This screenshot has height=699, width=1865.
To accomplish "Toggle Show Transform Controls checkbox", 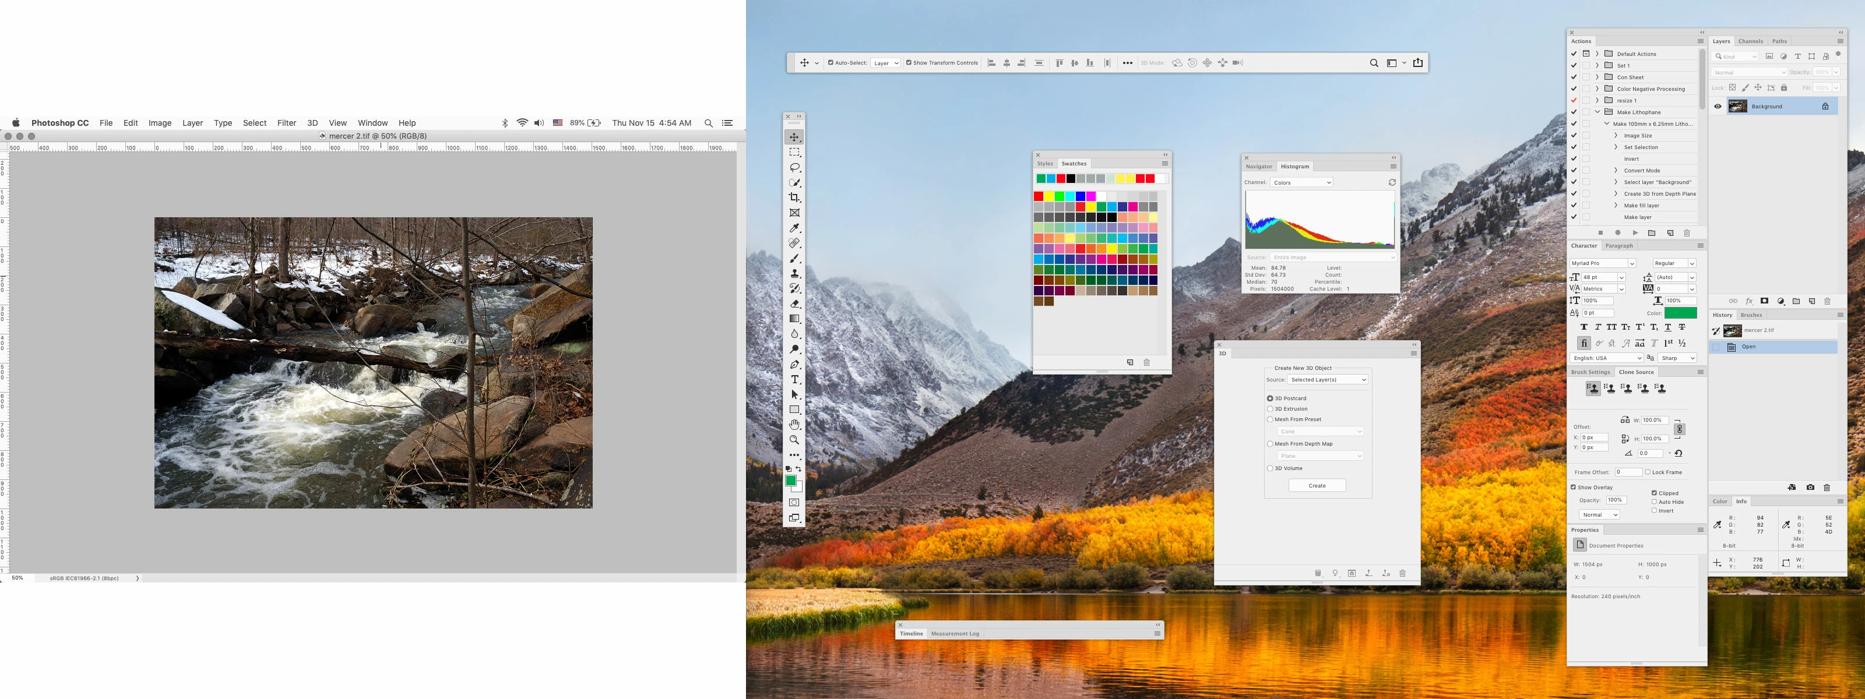I will pyautogui.click(x=909, y=63).
